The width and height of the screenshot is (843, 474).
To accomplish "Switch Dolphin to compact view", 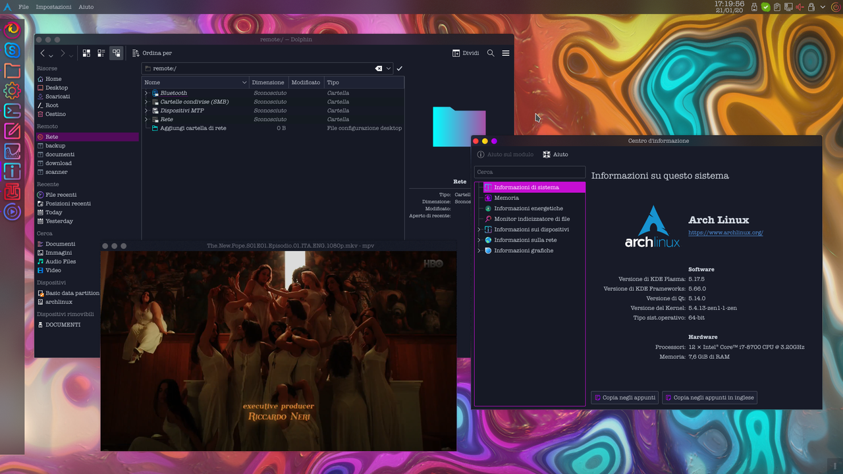I will click(x=101, y=53).
